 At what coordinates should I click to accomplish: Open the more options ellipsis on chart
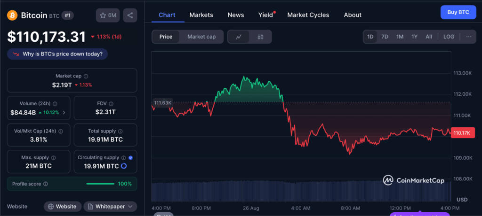468,37
